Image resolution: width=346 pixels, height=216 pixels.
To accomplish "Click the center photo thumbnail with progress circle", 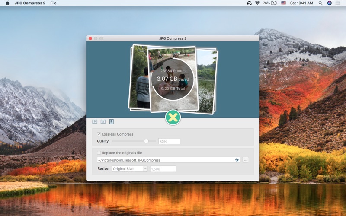I will point(173,79).
